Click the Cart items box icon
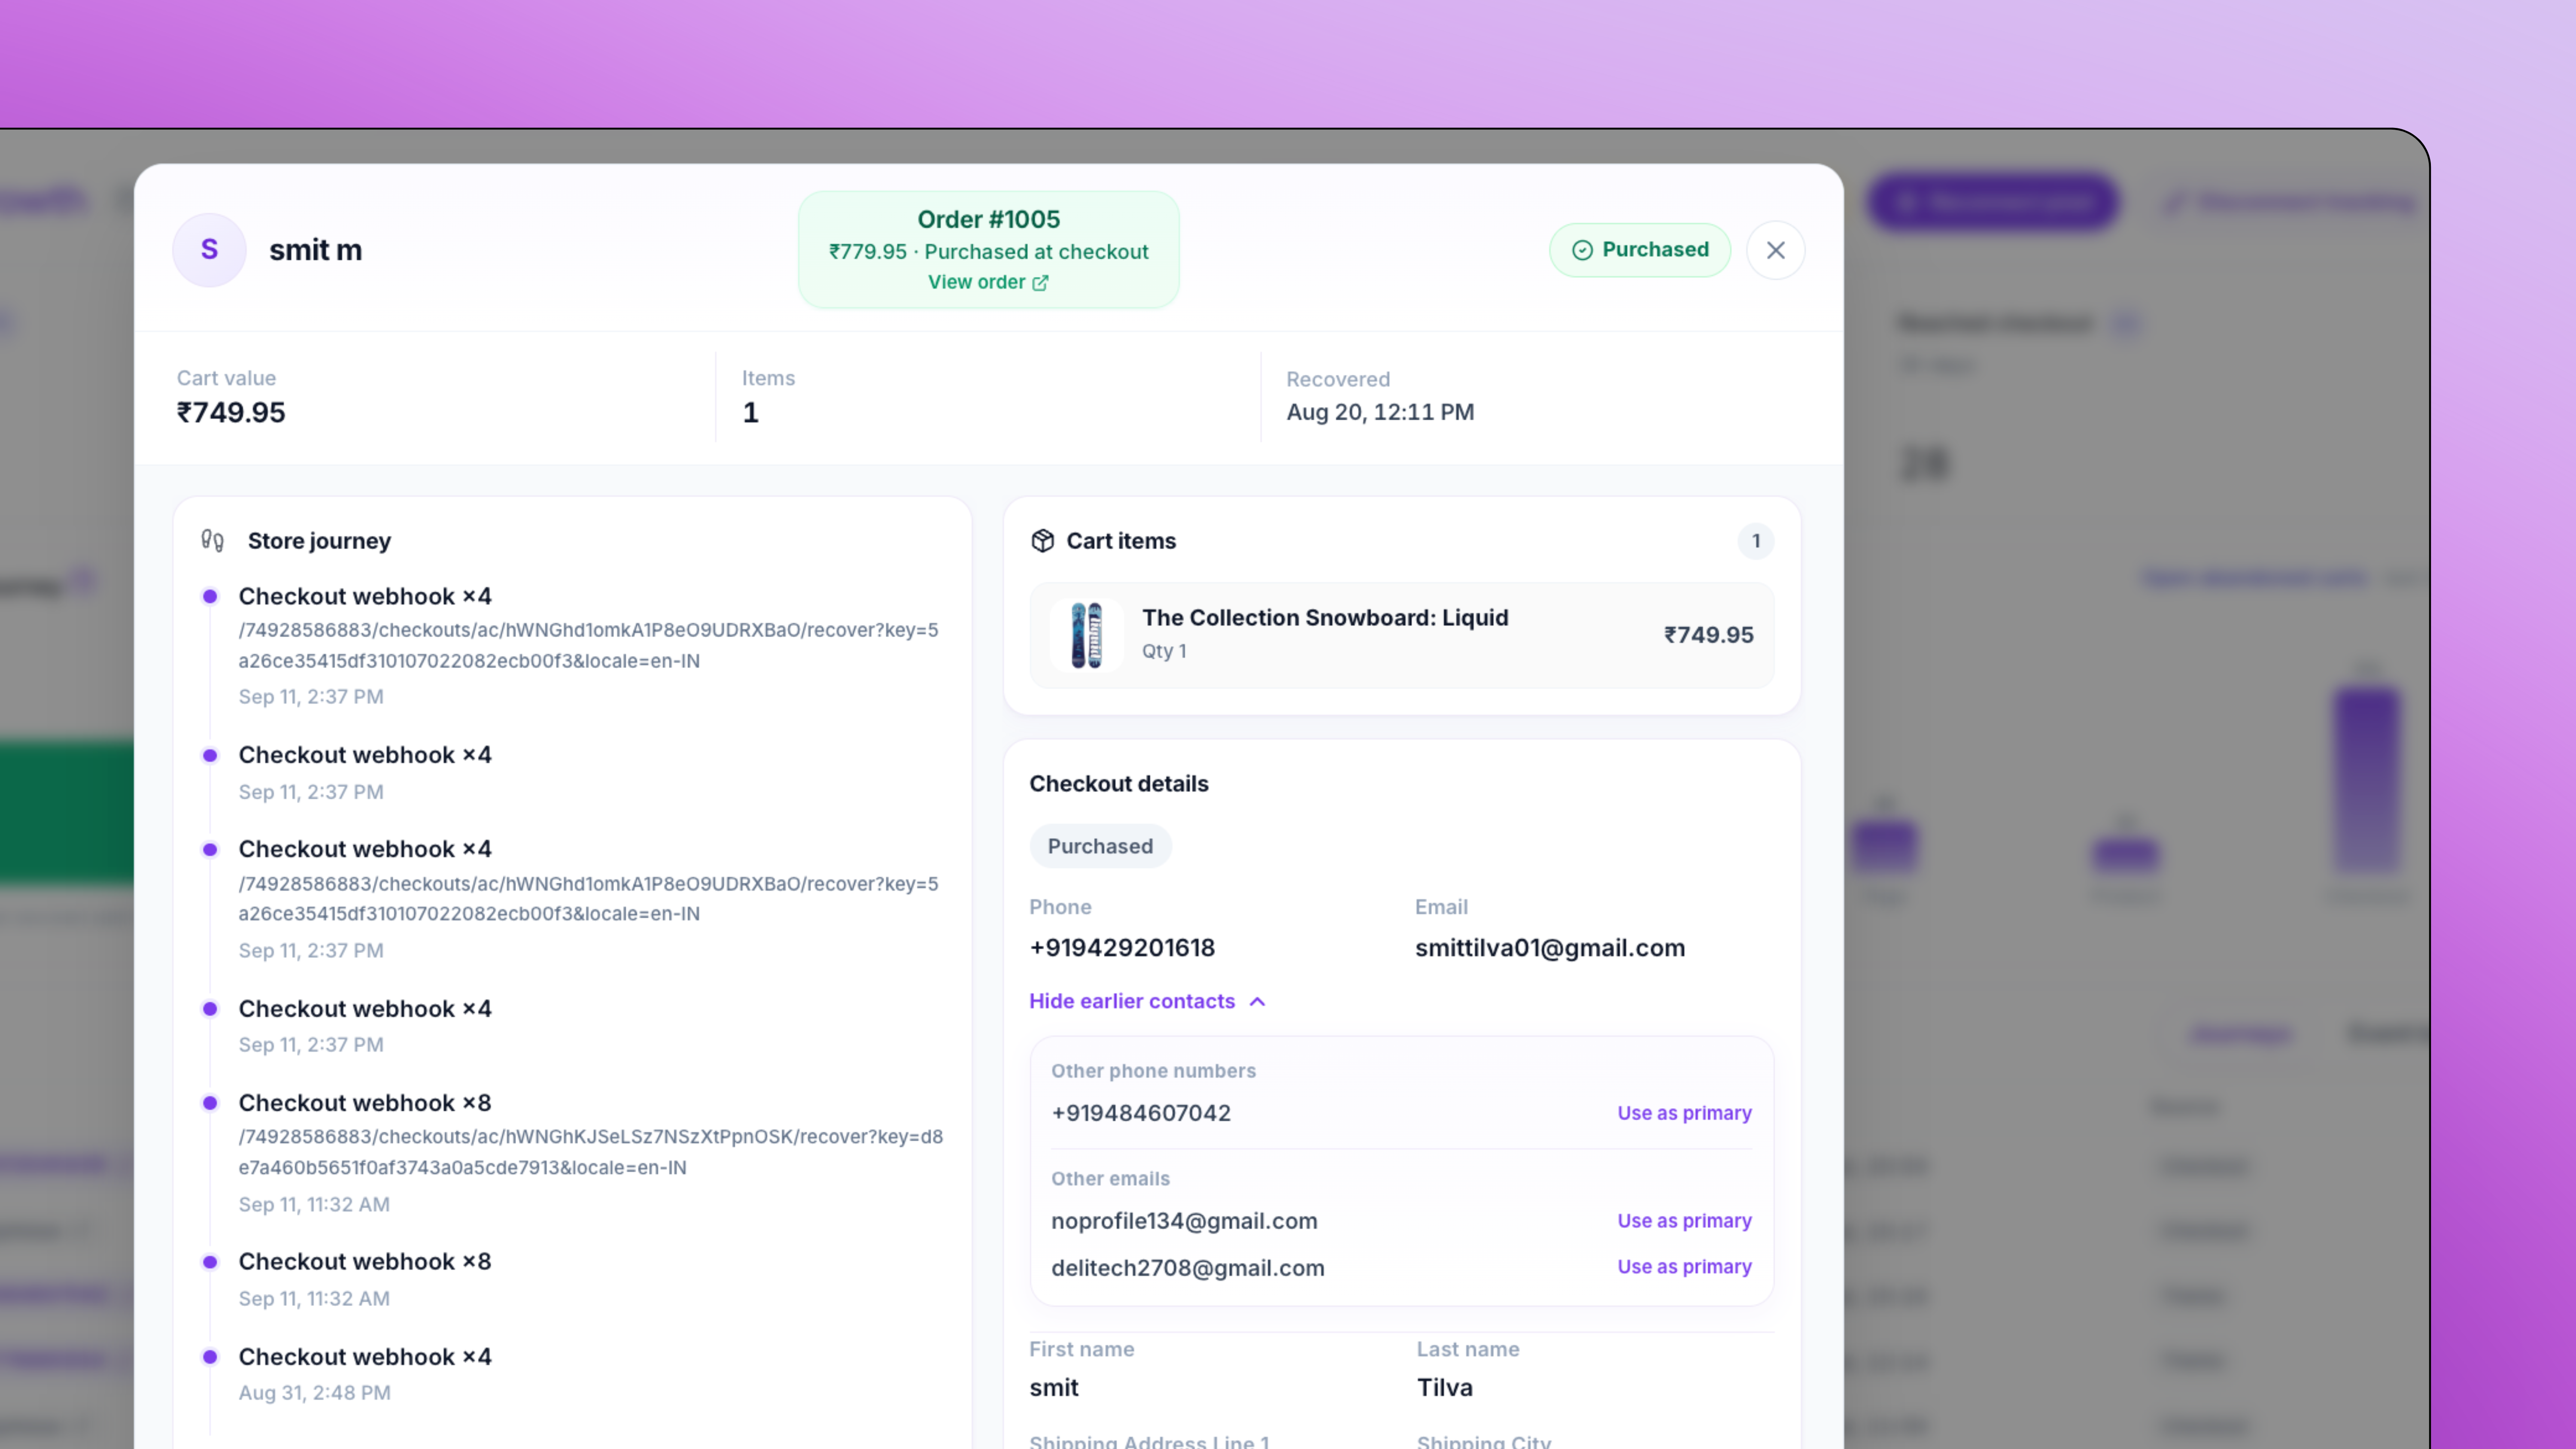Image resolution: width=2576 pixels, height=1449 pixels. (x=1042, y=541)
